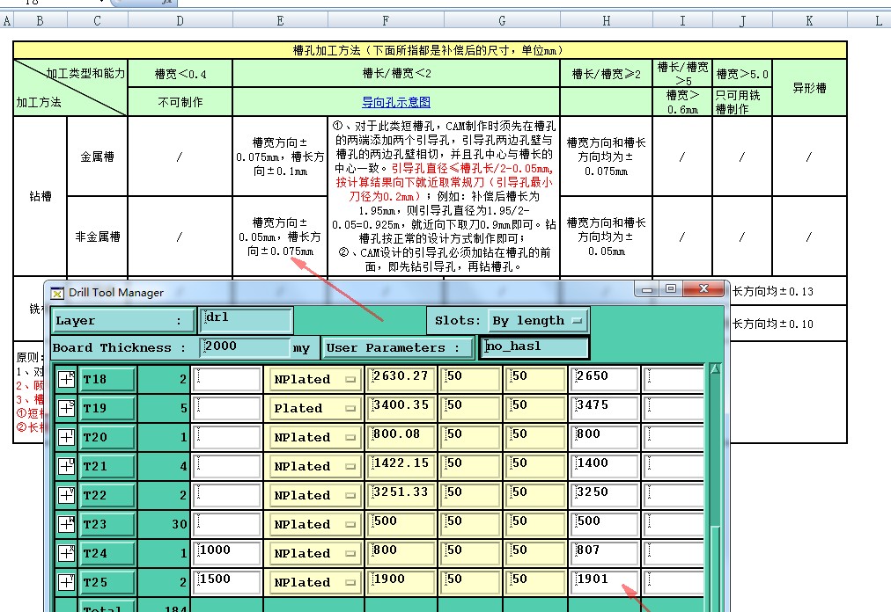Click the drill size field 2650 for T18

(603, 379)
